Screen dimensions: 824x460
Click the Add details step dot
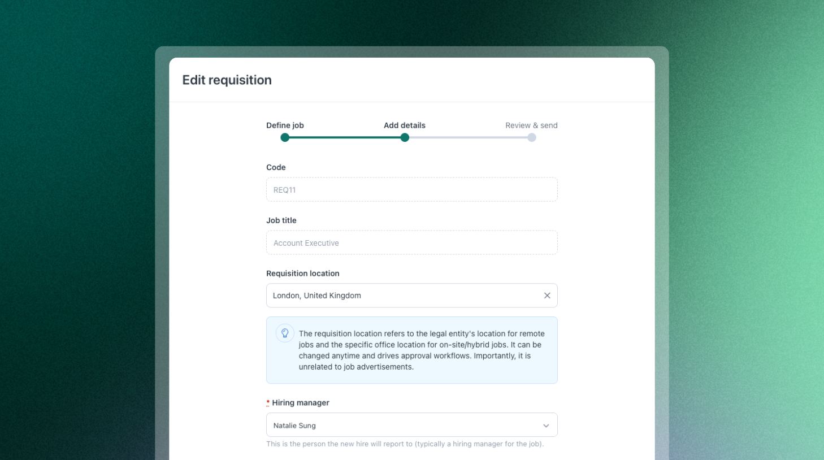tap(405, 137)
